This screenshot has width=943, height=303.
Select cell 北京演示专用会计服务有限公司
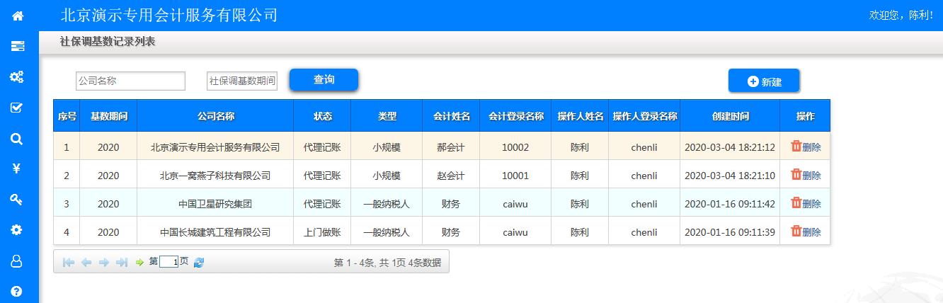point(215,147)
